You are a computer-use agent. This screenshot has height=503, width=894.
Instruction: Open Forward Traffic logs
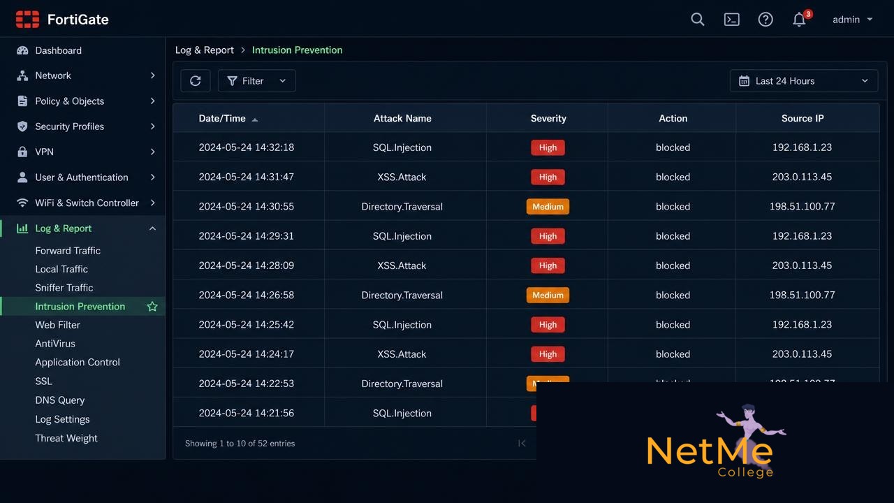pos(68,250)
